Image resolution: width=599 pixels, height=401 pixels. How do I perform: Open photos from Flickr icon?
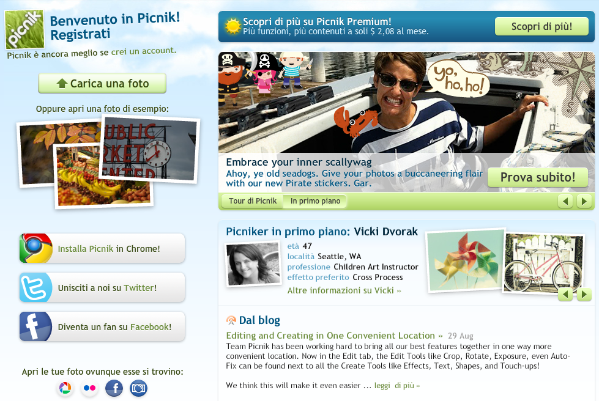click(90, 388)
